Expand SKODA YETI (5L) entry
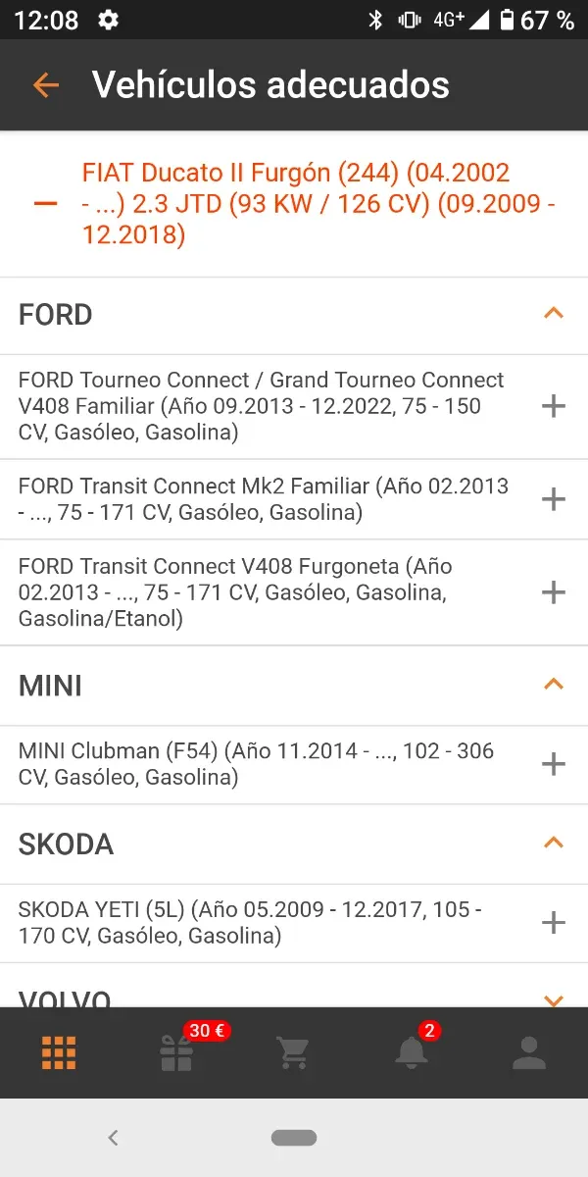Viewport: 588px width, 1177px height. 554,923
